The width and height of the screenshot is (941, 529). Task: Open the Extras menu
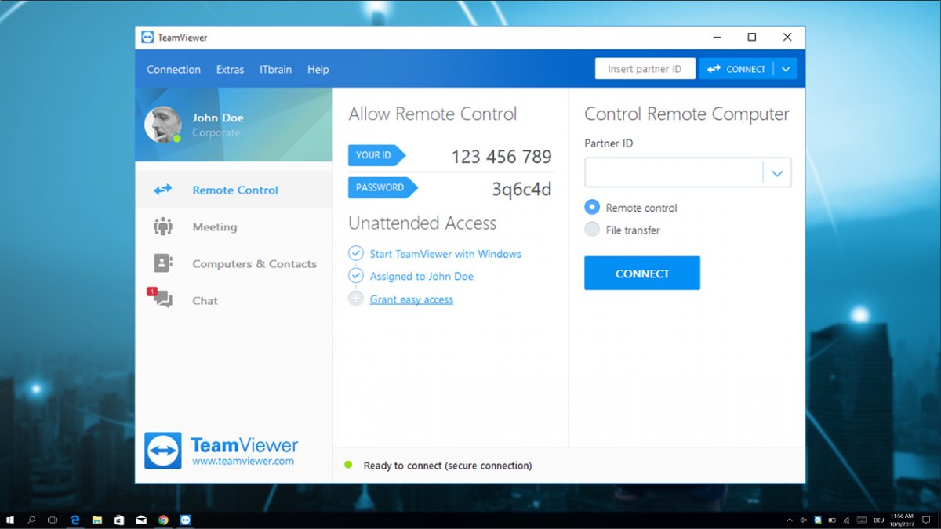click(230, 69)
